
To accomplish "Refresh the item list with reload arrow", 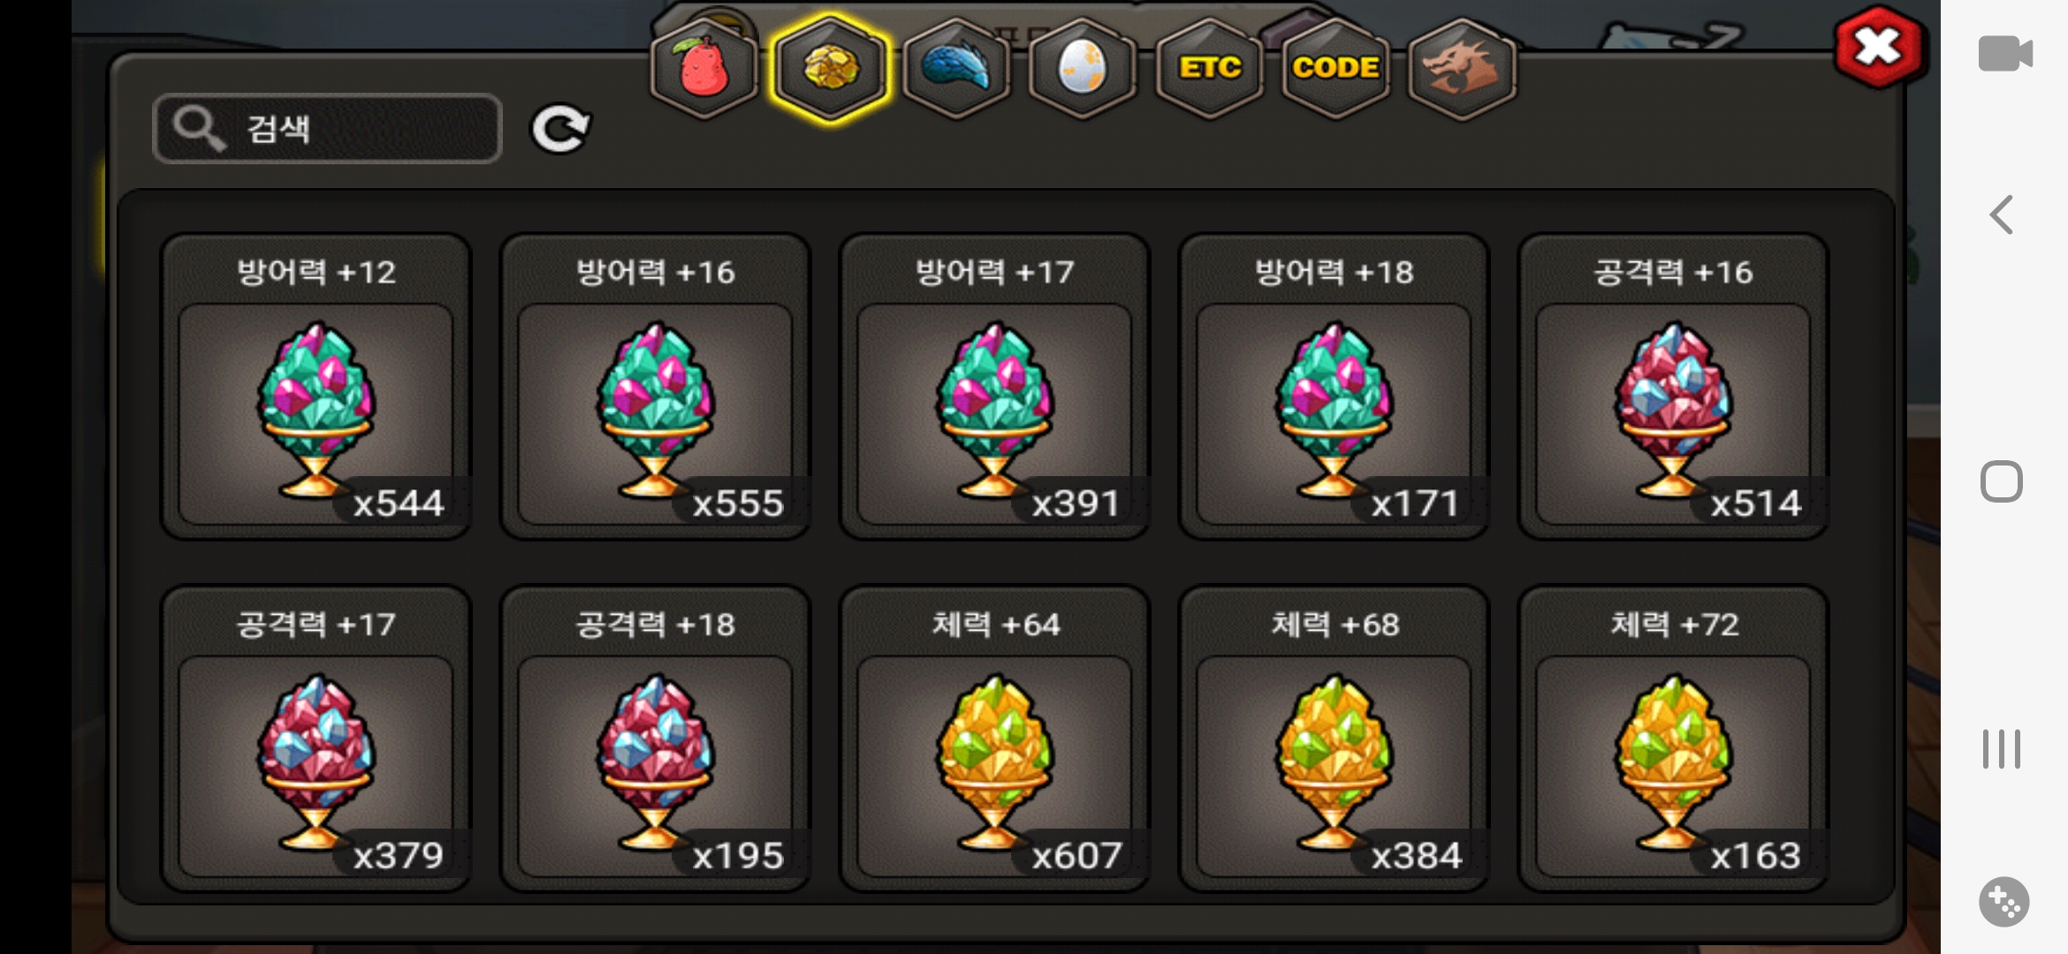I will (x=560, y=129).
